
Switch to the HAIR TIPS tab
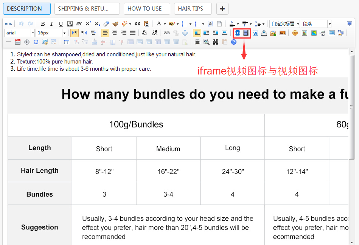193,8
